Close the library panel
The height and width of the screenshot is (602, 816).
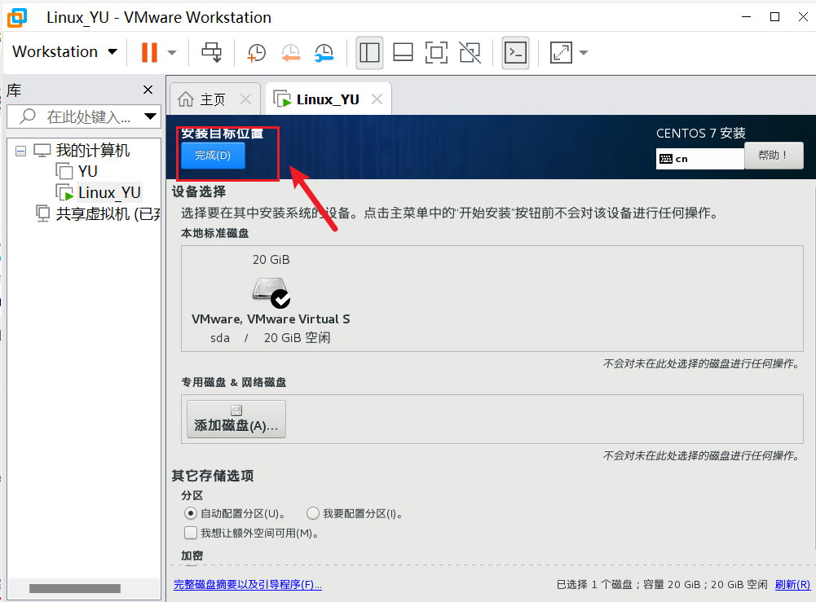click(148, 90)
